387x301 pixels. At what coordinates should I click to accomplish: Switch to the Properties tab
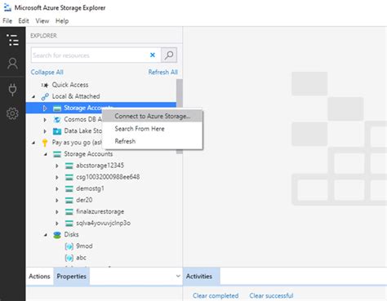(x=72, y=277)
